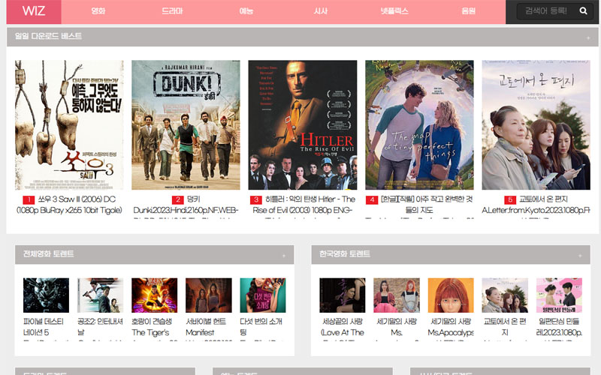Viewport: 601px width, 375px height.
Task: Open the Dunki poster
Action: (186, 124)
